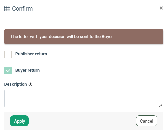Viewport: 167px width, 133px height.
Task: Uncheck the Buyer return checkbox
Action: coord(8,71)
